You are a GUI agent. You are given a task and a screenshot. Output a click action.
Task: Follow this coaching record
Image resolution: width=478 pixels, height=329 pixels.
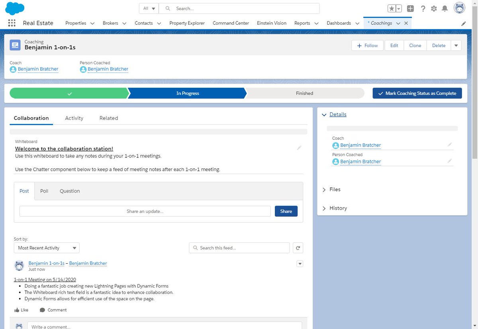click(x=367, y=45)
